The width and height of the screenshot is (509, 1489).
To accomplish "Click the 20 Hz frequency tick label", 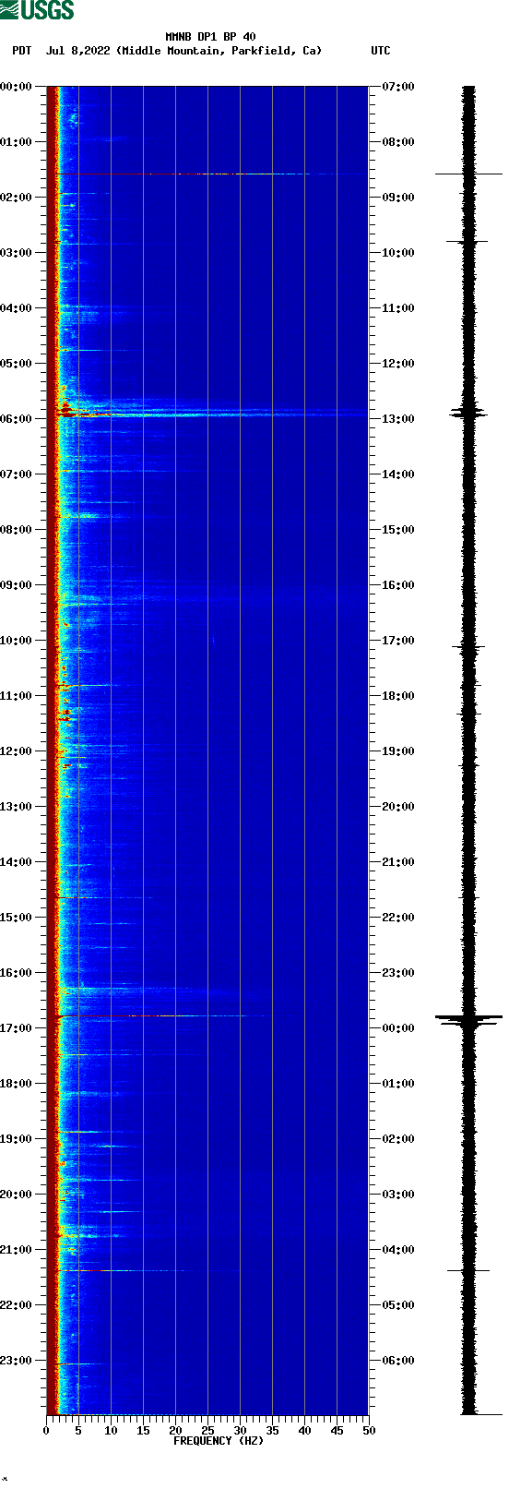I will pyautogui.click(x=175, y=1431).
